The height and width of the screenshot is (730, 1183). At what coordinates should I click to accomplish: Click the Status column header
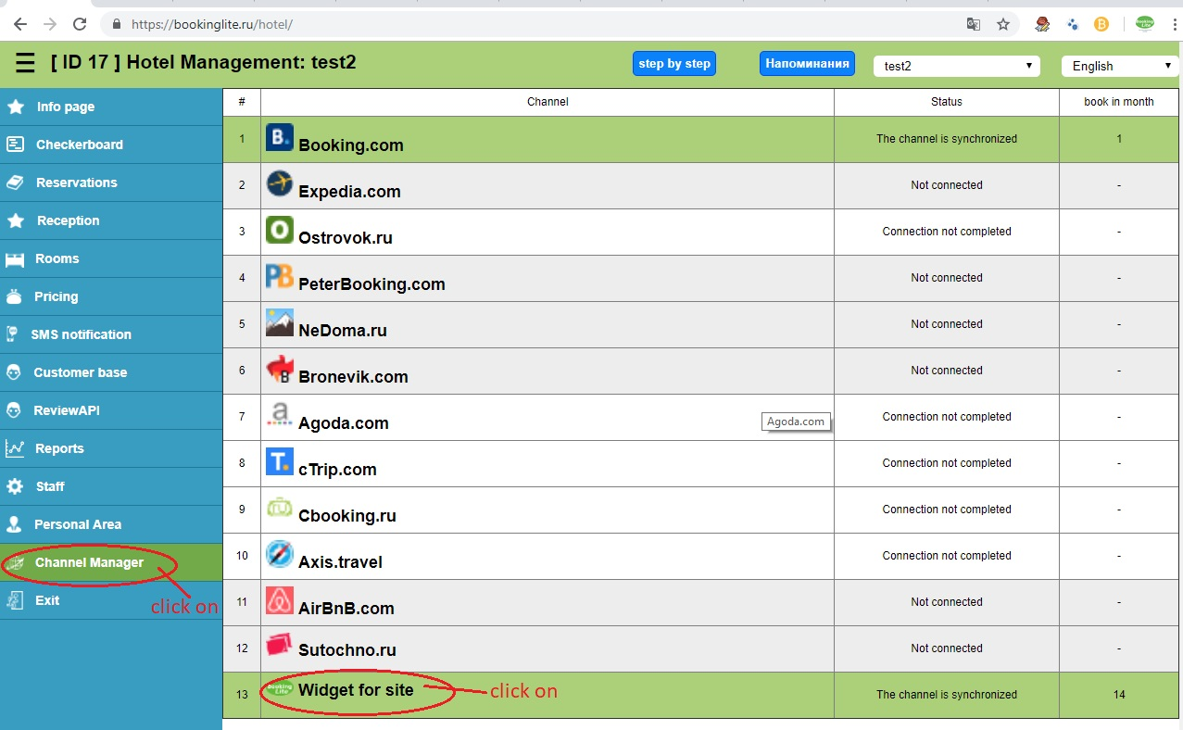pyautogui.click(x=947, y=102)
